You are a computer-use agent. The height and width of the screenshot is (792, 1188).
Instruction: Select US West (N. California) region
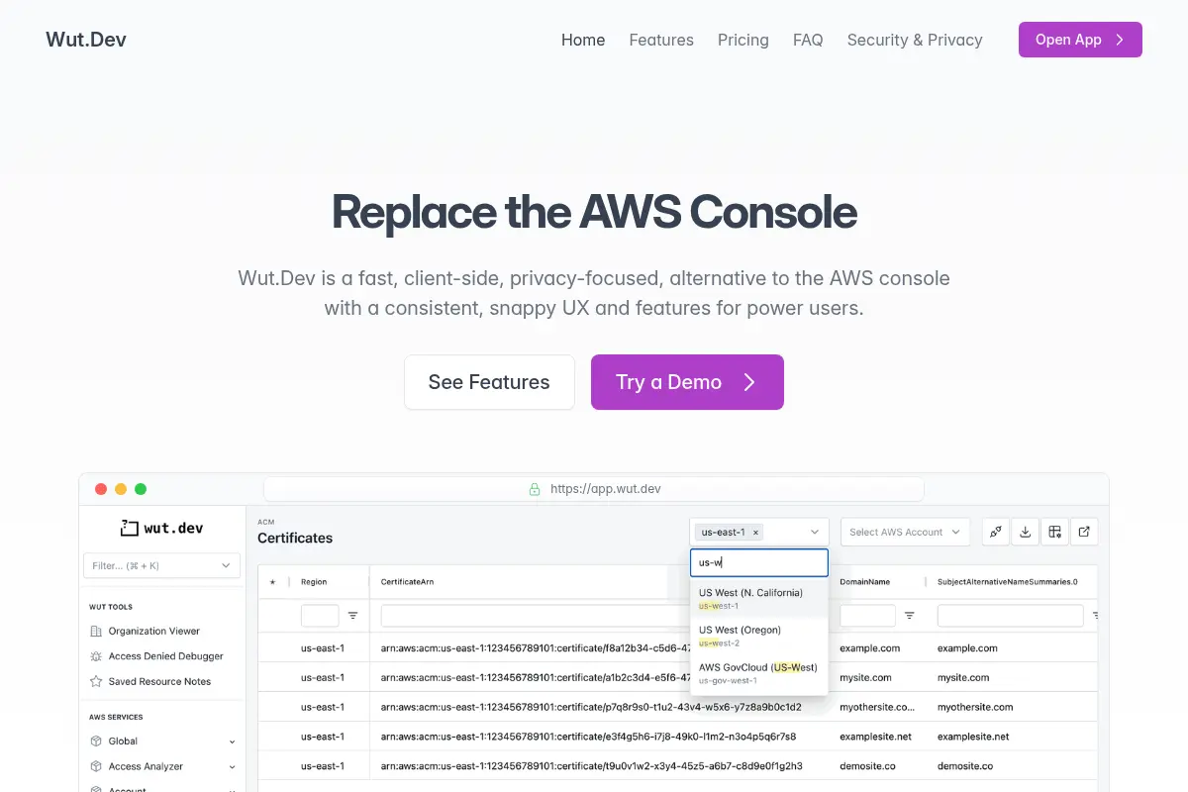[x=759, y=599]
